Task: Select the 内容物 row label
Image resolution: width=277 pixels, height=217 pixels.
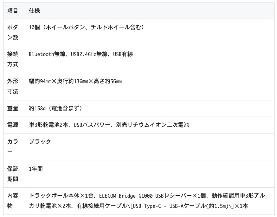Action: [13, 201]
